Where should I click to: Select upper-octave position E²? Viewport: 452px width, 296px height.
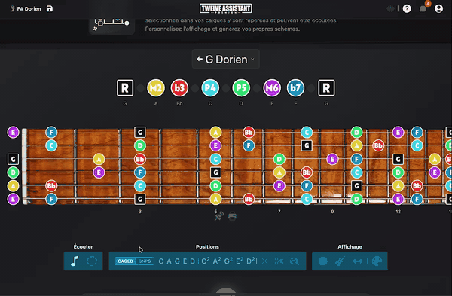240,261
